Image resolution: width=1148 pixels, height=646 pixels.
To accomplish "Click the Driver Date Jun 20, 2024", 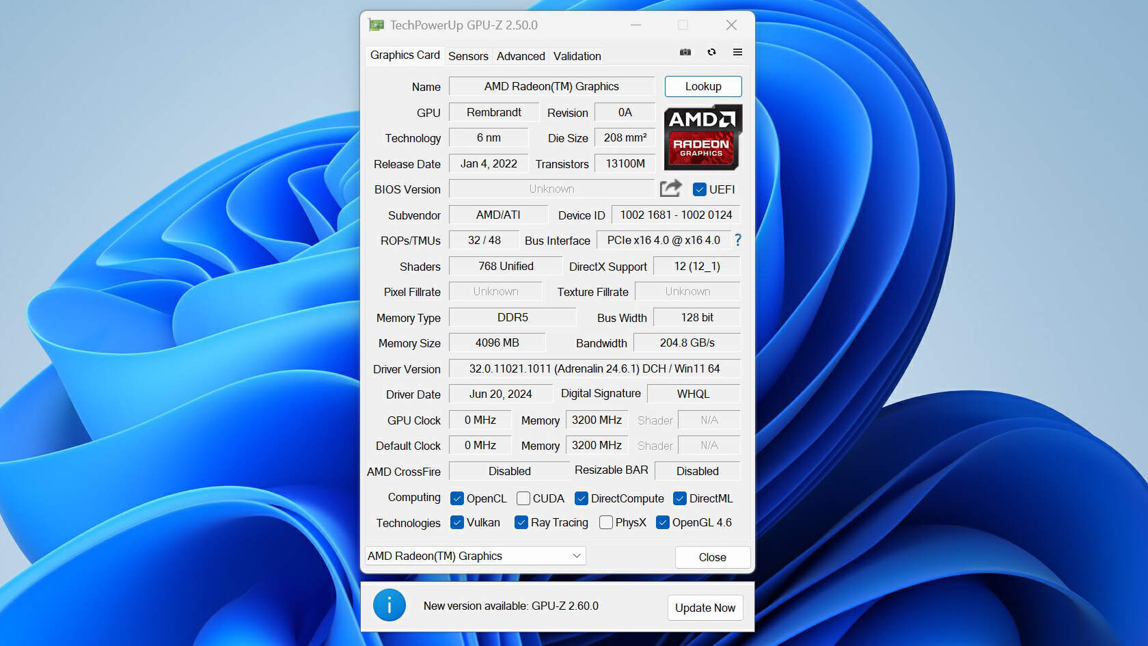I will point(500,394).
